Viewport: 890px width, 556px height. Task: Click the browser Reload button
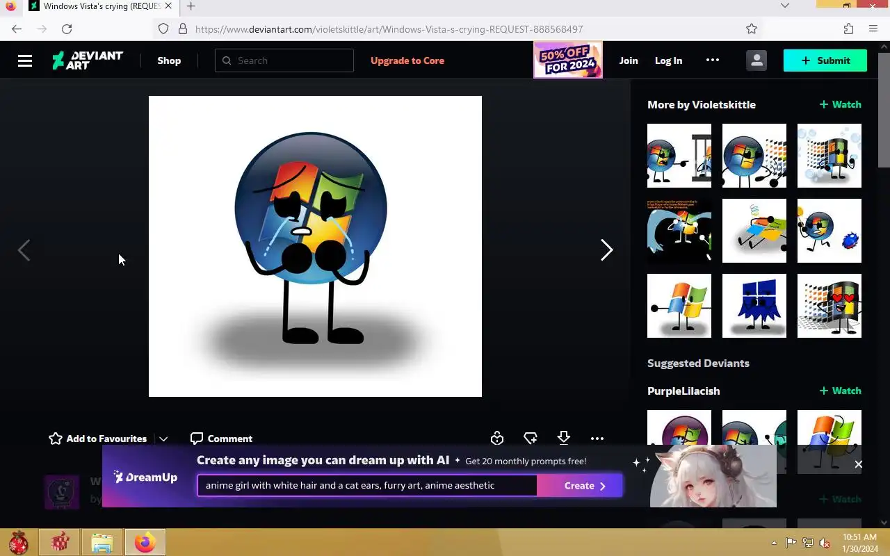tap(67, 28)
